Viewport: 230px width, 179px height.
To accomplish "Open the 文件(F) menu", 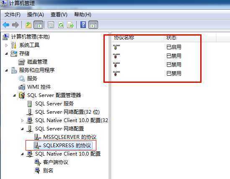I will tap(12, 15).
